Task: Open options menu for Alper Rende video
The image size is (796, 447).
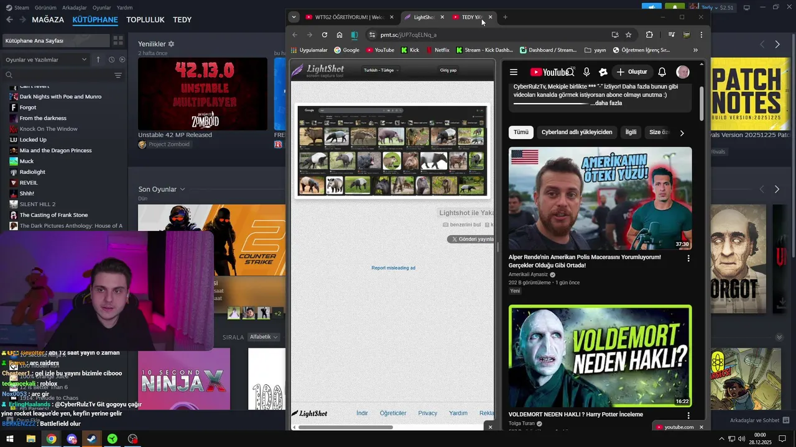Action: [x=688, y=258]
